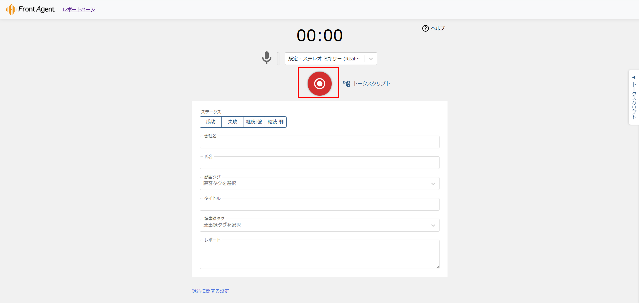Start recording with the red record button
The height and width of the screenshot is (303, 639).
click(x=319, y=84)
